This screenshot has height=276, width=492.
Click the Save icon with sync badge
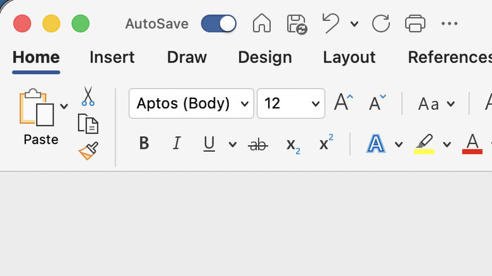297,24
